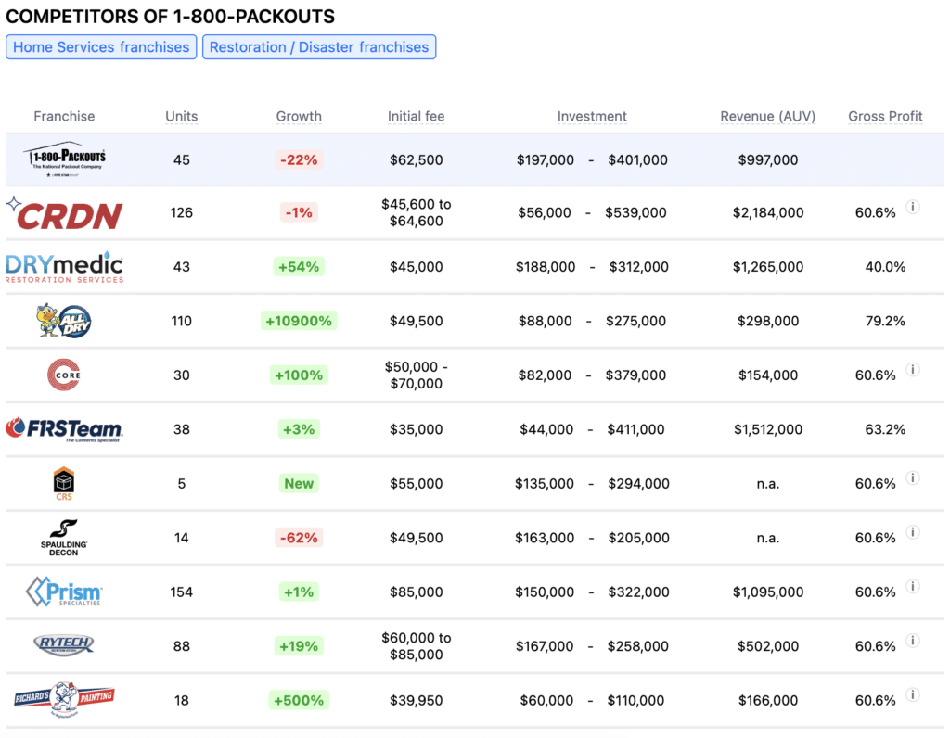The image size is (950, 738).
Task: Select the 40.0% gross profit cell
Action: pyautogui.click(x=885, y=267)
